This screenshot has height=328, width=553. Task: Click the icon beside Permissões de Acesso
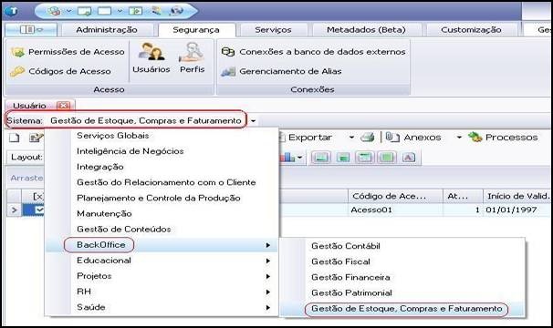click(17, 53)
